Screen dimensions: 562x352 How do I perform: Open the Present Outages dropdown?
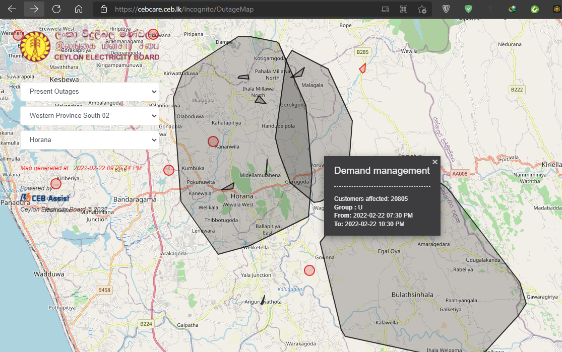point(90,92)
